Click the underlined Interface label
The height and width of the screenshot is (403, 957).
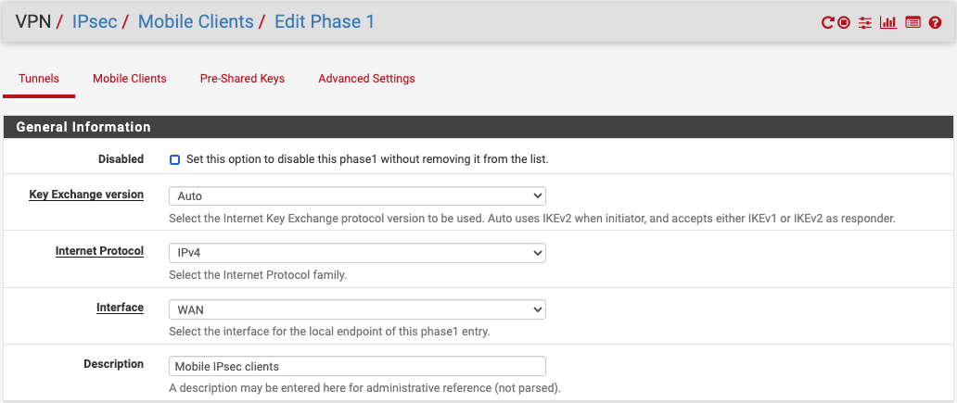click(x=120, y=307)
